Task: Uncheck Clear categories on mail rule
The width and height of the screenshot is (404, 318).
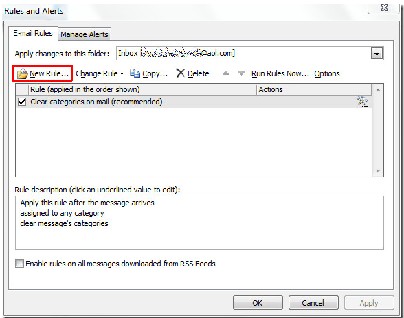Action: pos(22,102)
